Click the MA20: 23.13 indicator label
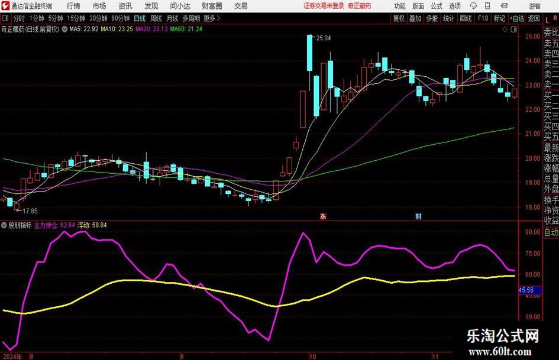The image size is (559, 360). coord(151,29)
